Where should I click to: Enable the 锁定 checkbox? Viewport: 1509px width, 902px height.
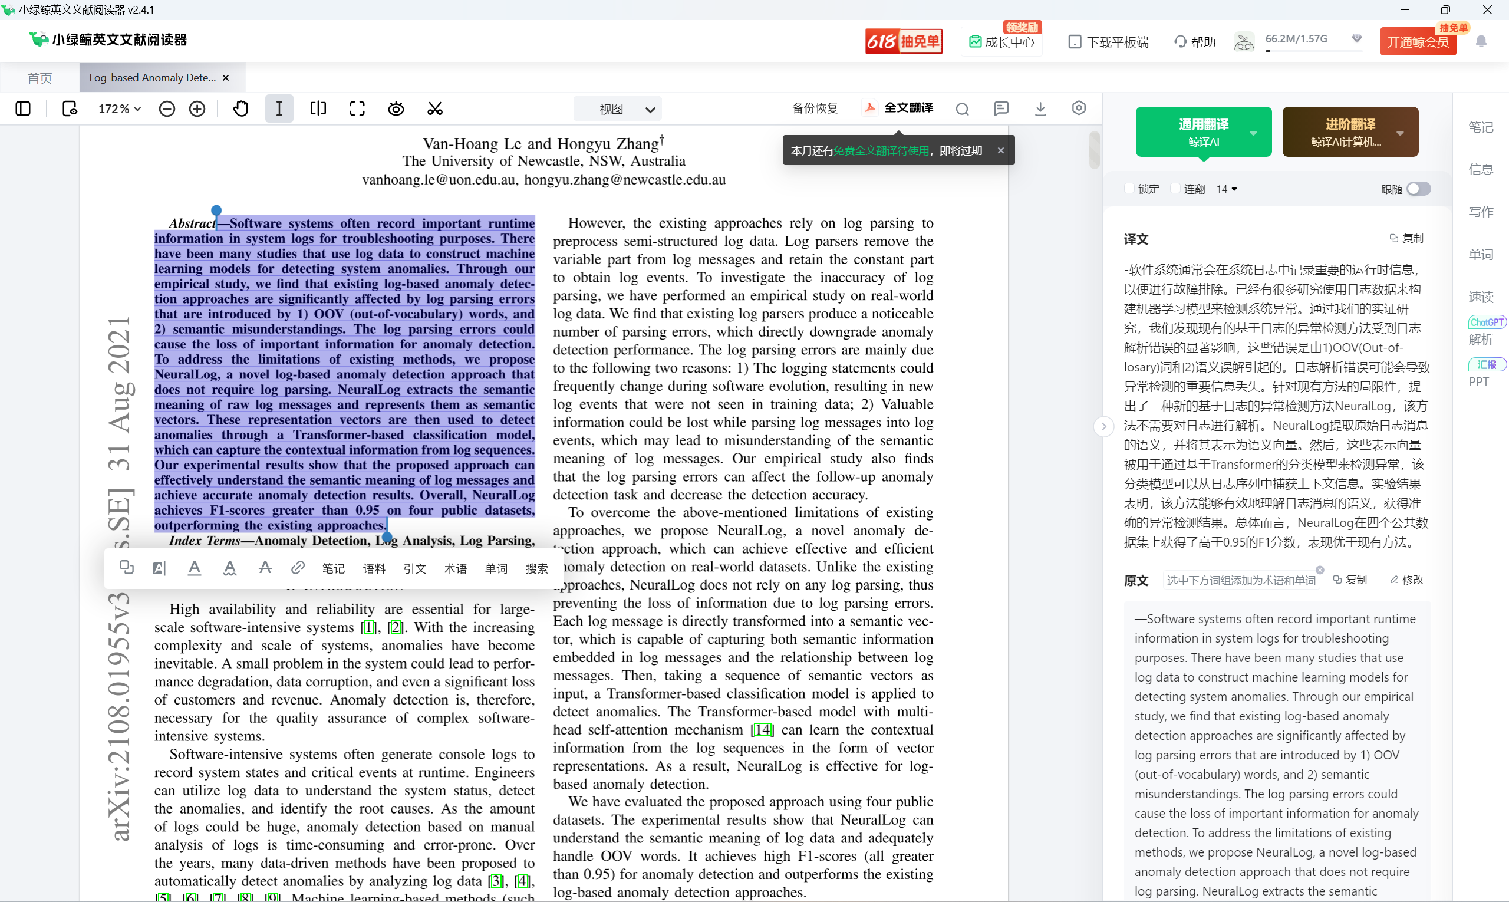pos(1129,189)
